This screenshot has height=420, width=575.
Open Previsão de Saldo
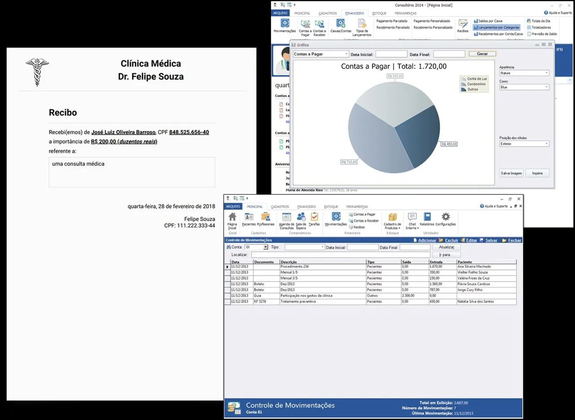pos(542,34)
